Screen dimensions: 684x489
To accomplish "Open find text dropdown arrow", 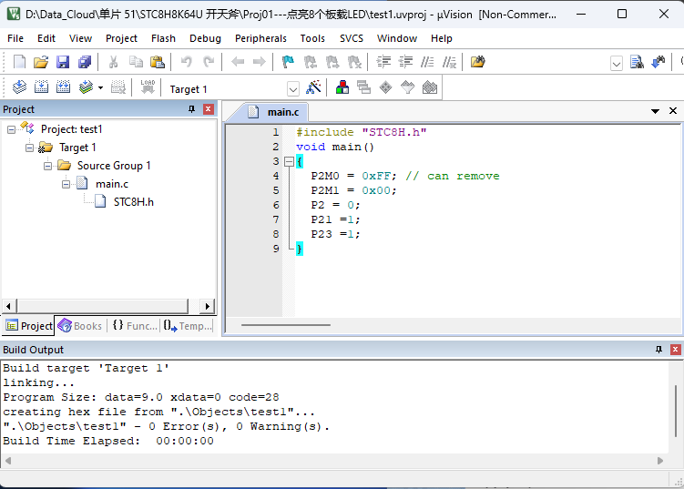I will pyautogui.click(x=617, y=64).
